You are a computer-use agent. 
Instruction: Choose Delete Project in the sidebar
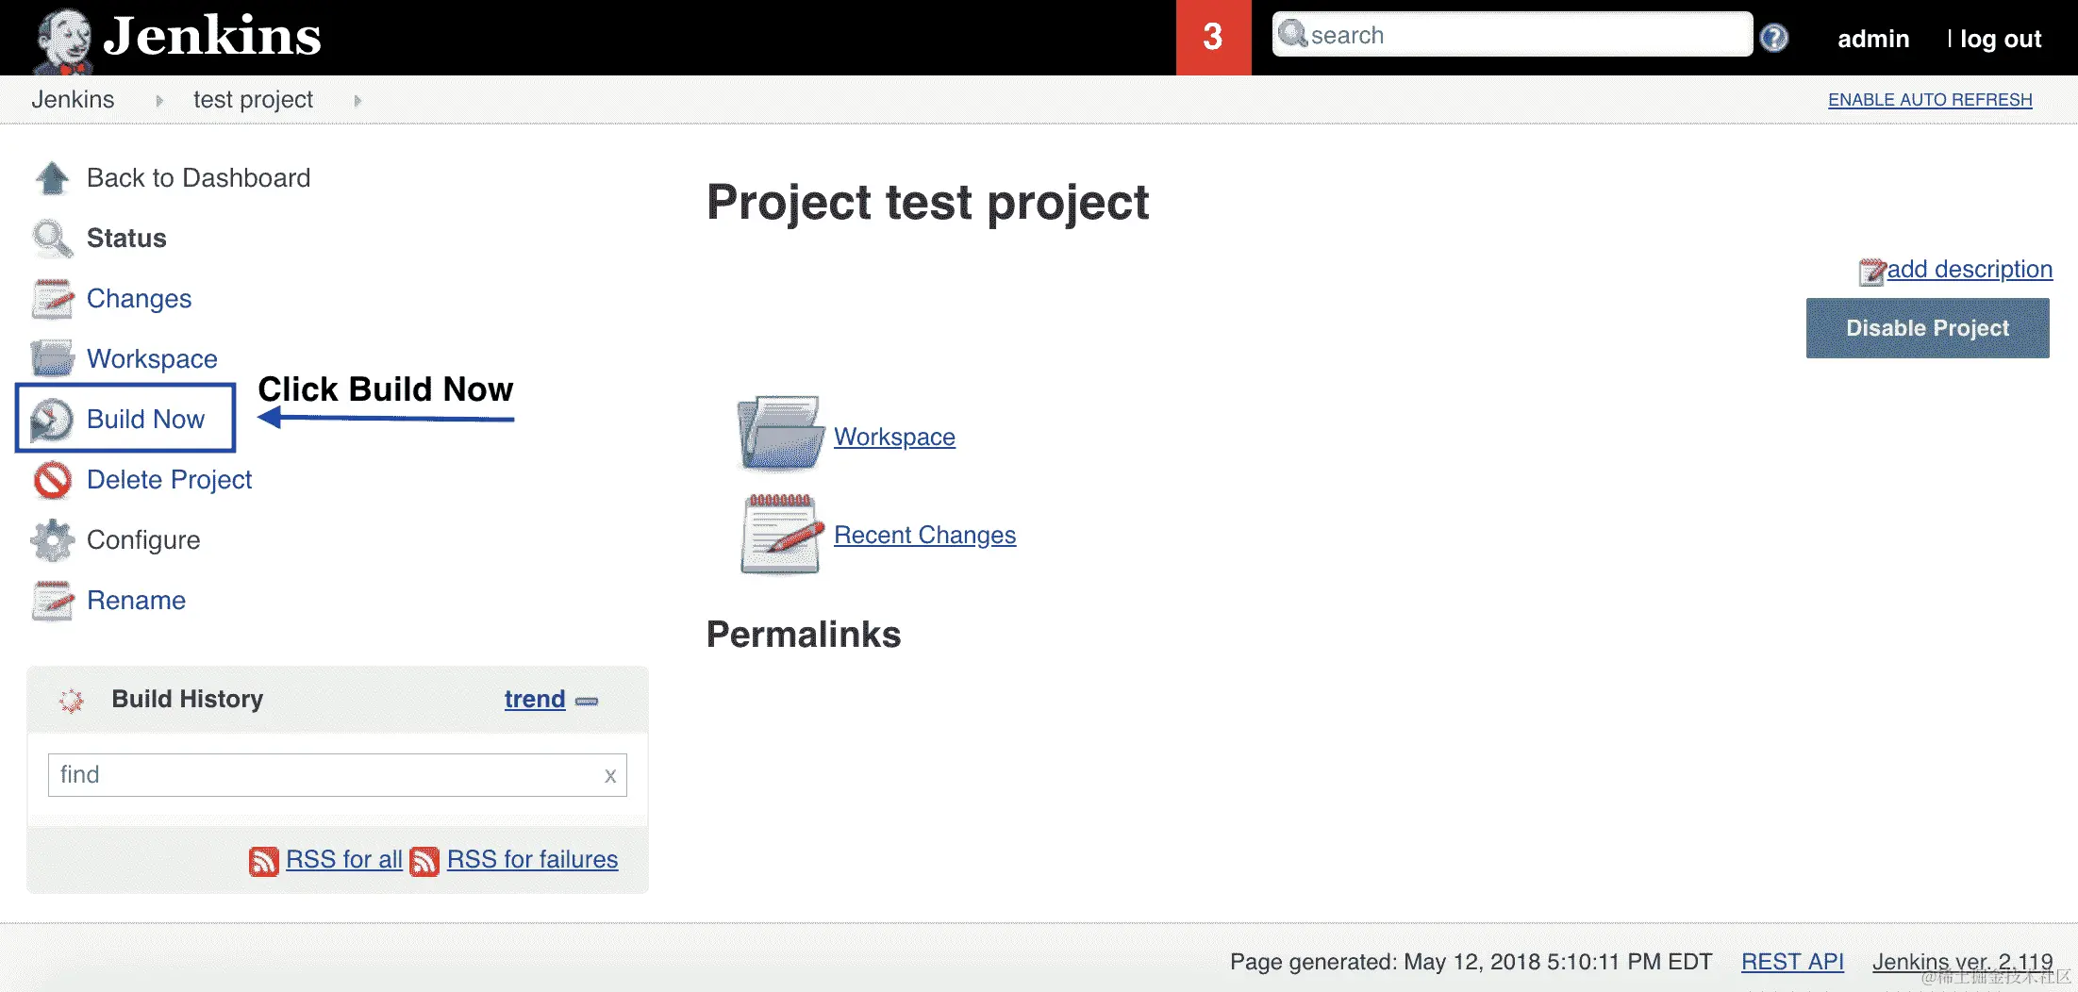pos(169,479)
